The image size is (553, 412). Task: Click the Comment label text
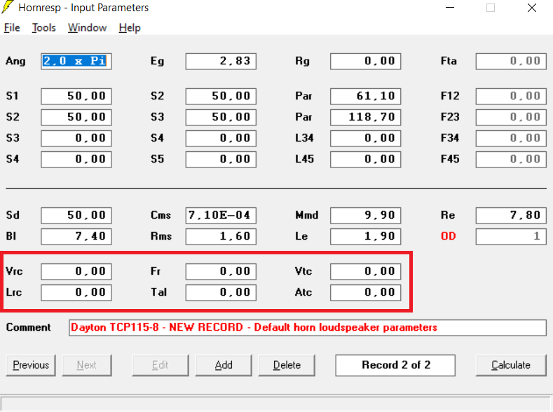pyautogui.click(x=28, y=327)
